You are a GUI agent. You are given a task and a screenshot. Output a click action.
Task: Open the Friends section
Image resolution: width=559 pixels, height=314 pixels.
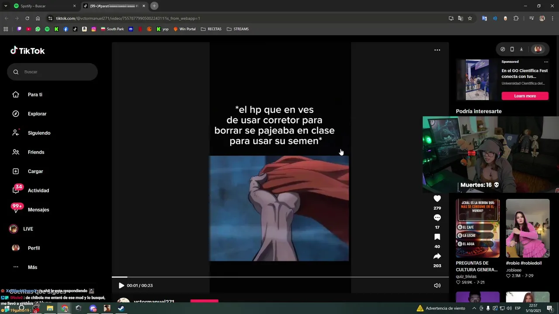(36, 152)
